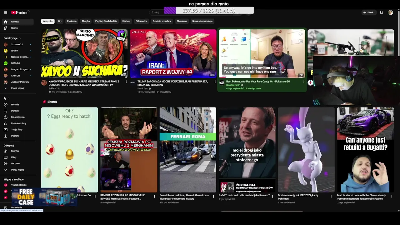Open Shorts in the sidebar
The height and width of the screenshot is (225, 400).
pos(18,28)
